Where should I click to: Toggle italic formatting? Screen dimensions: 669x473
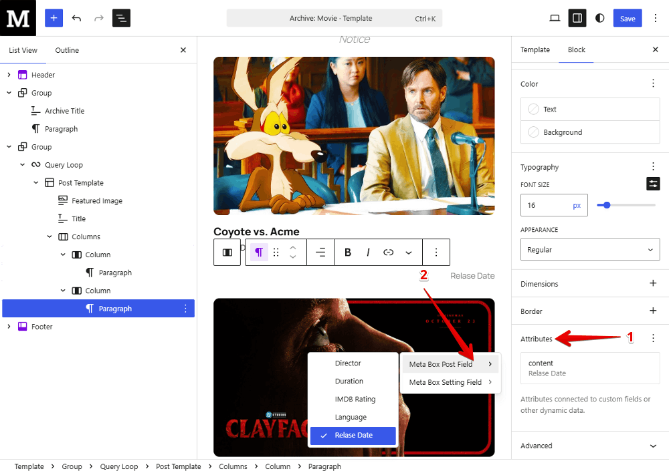pos(368,253)
